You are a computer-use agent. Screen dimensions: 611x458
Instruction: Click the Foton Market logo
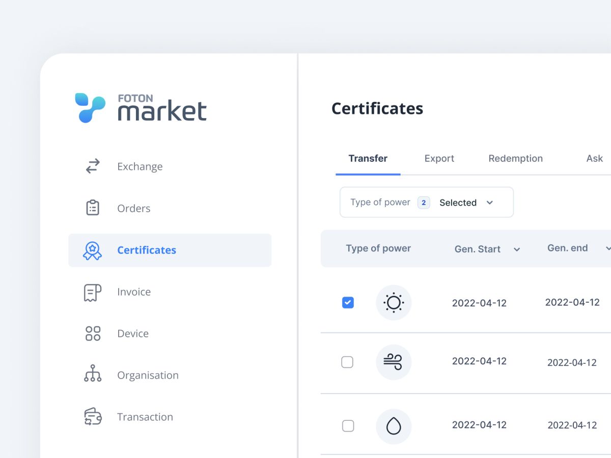coord(141,107)
